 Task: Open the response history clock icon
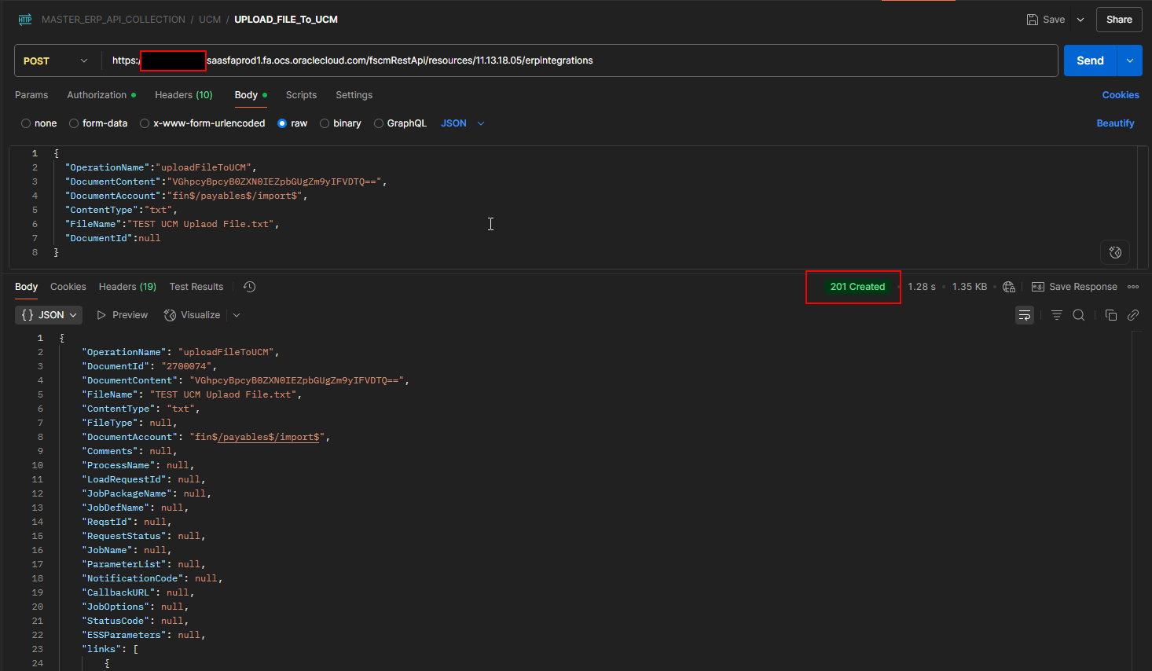coord(249,287)
